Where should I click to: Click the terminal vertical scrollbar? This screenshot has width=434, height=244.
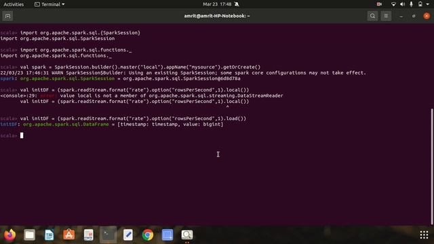click(432, 167)
